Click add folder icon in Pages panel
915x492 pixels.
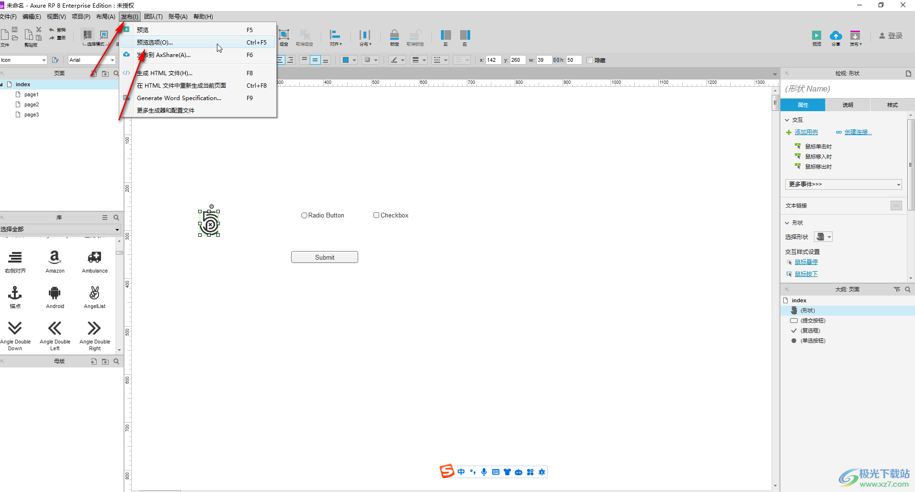[105, 73]
